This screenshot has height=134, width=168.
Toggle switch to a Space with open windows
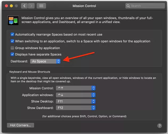pos(12,41)
